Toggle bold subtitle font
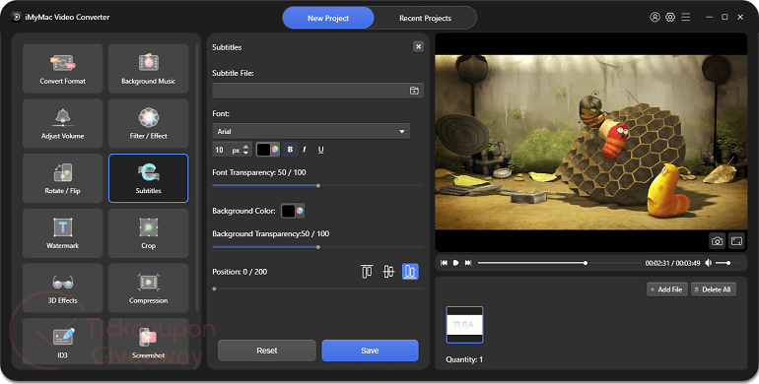Screen dimensions: 759x384 [x=290, y=150]
